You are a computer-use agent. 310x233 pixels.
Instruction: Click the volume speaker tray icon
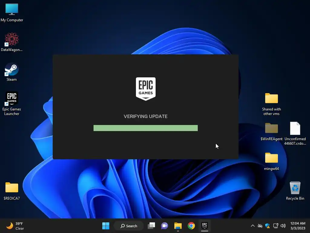point(283,226)
